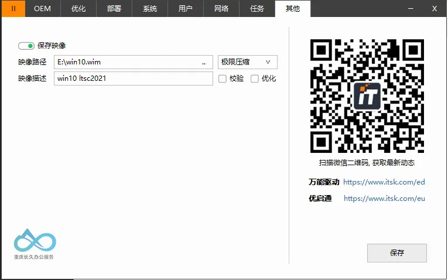Image resolution: width=448 pixels, height=280 pixels.
Task: Minimize the window
Action: pos(411,9)
